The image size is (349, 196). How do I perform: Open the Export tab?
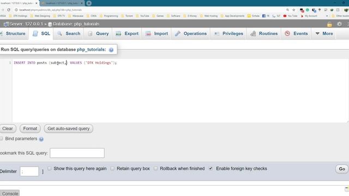(127, 34)
